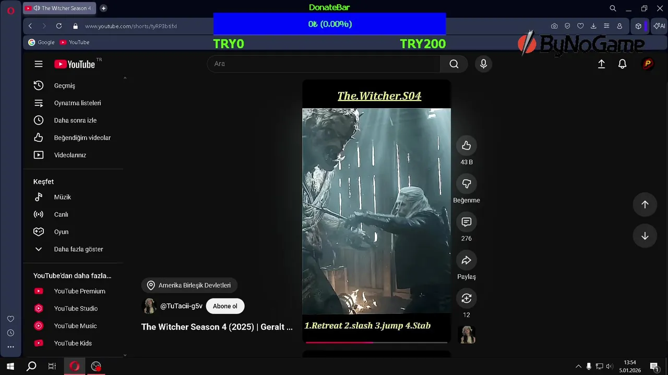Take a snapshot with camera icon

click(554, 26)
